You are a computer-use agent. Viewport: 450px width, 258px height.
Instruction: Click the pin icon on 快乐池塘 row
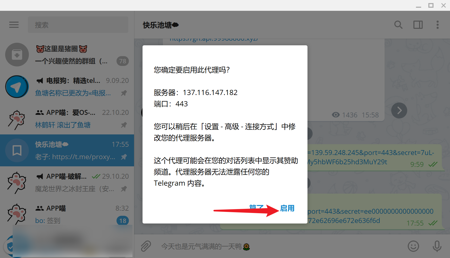(x=124, y=157)
